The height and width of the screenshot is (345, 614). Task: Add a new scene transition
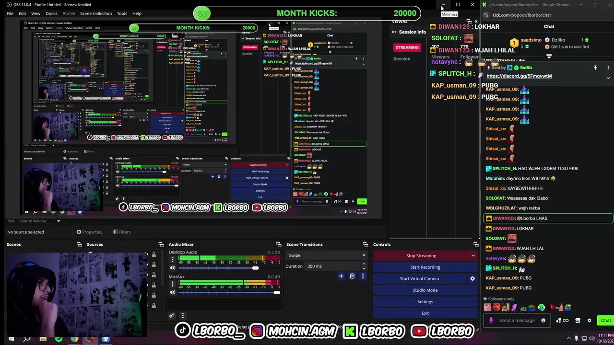click(x=341, y=276)
